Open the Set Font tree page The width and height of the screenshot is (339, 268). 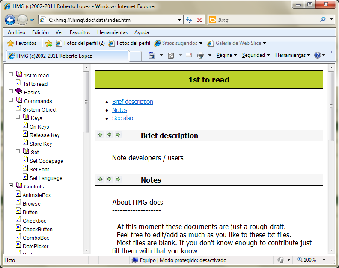pos(39,170)
